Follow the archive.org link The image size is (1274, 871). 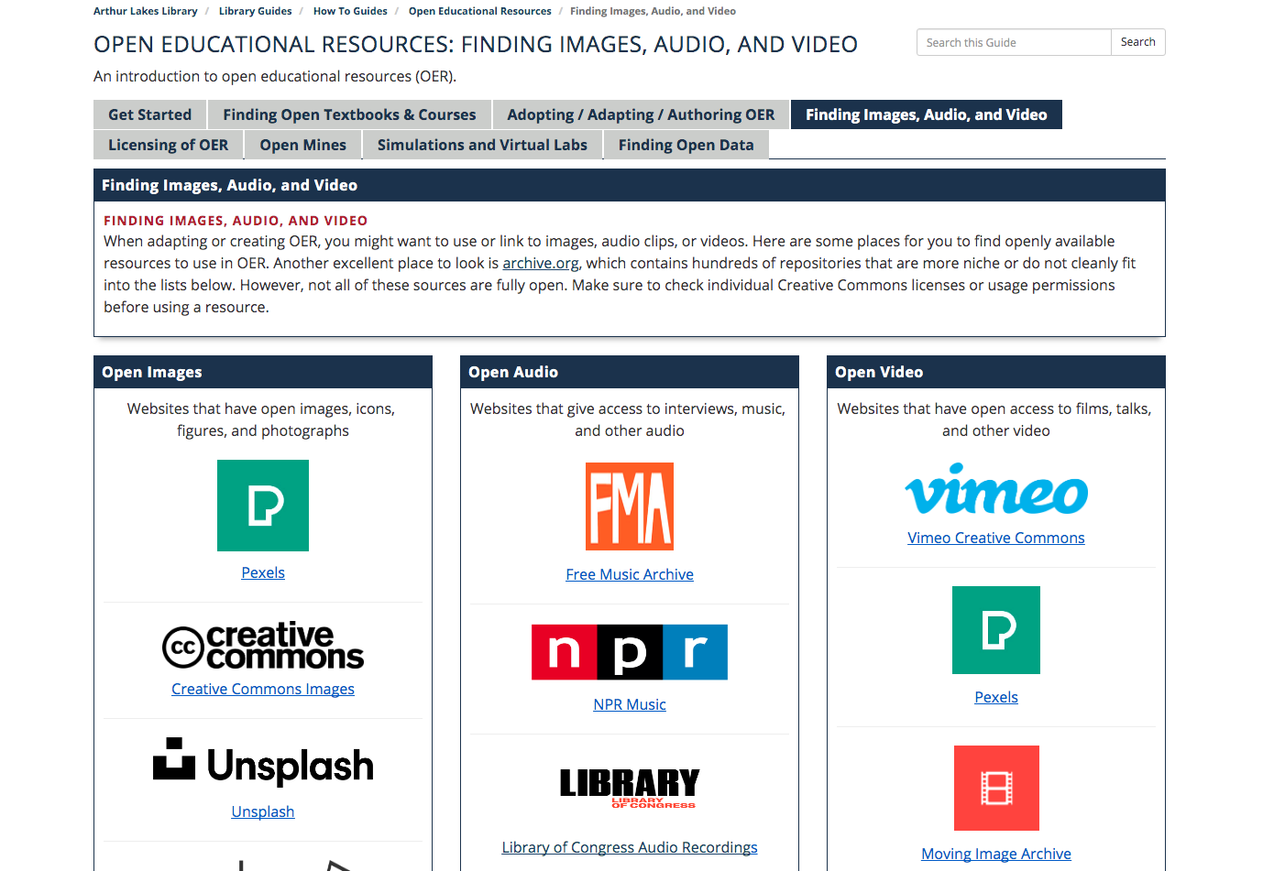point(541,263)
